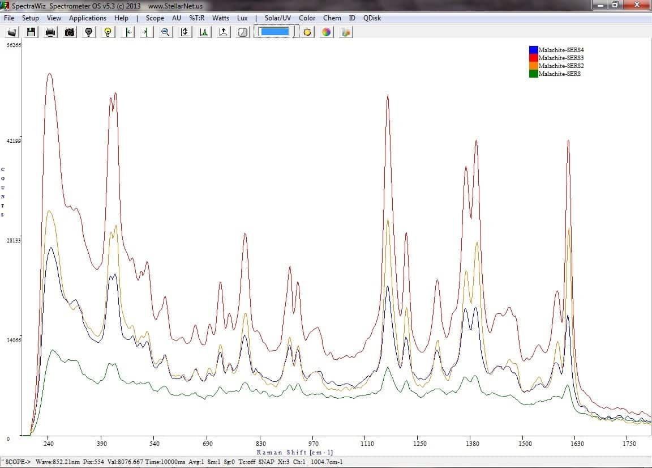This screenshot has height=468, width=652.
Task: Print the graph using the printer icon
Action: 50,32
